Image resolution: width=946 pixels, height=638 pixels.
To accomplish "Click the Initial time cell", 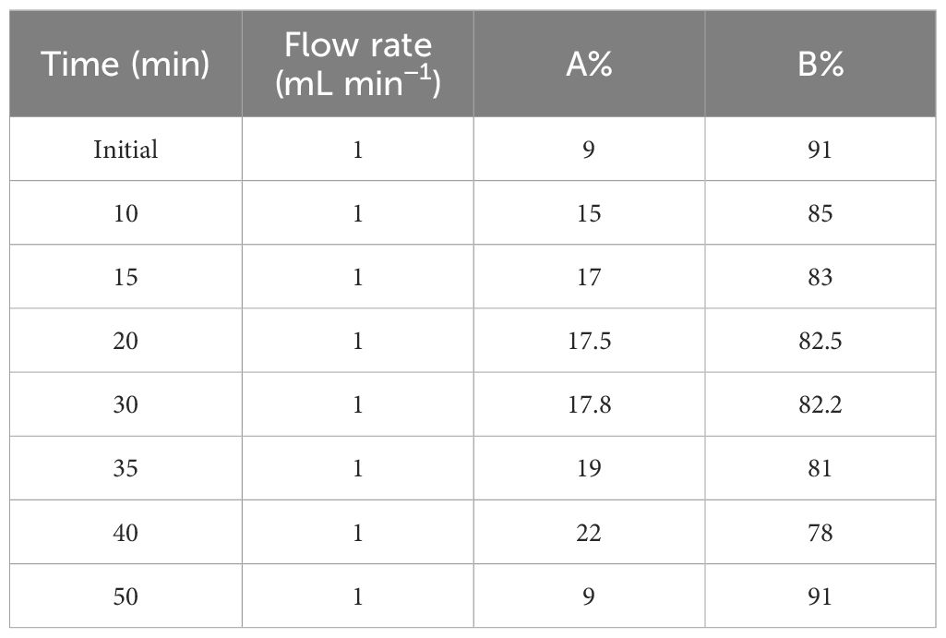I will point(126,149).
